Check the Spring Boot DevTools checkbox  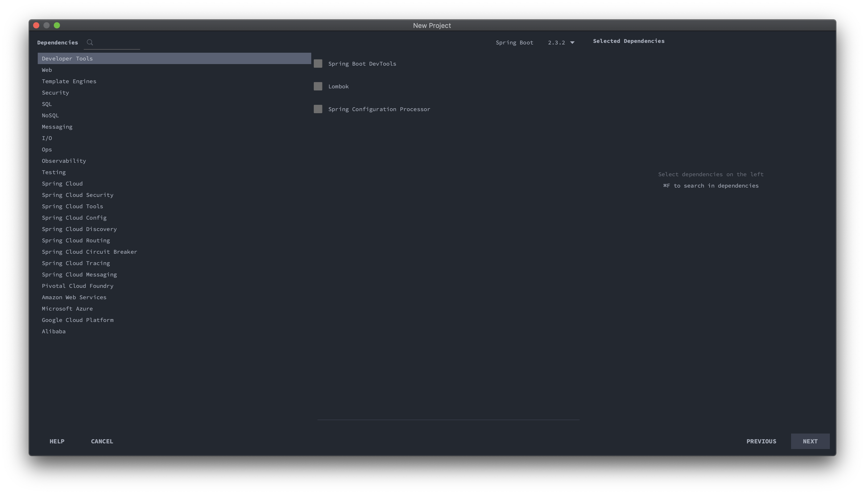pyautogui.click(x=318, y=64)
